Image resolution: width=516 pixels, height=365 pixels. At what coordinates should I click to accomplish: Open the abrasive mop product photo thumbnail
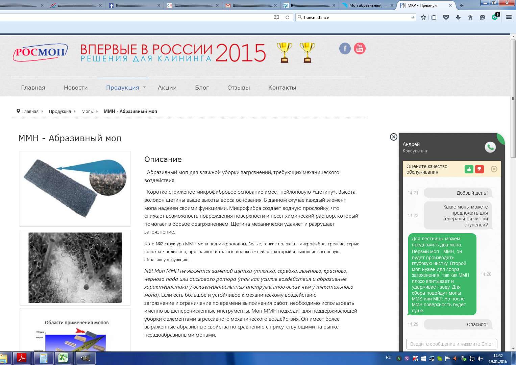[75, 189]
